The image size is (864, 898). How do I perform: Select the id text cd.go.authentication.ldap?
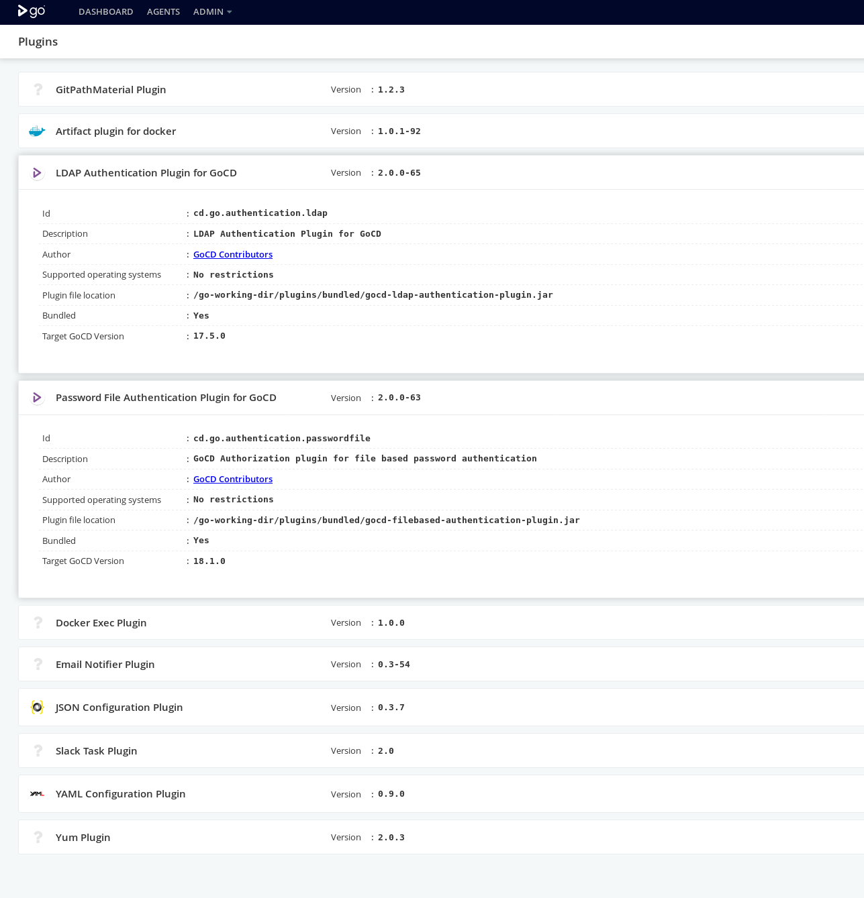pyautogui.click(x=260, y=213)
